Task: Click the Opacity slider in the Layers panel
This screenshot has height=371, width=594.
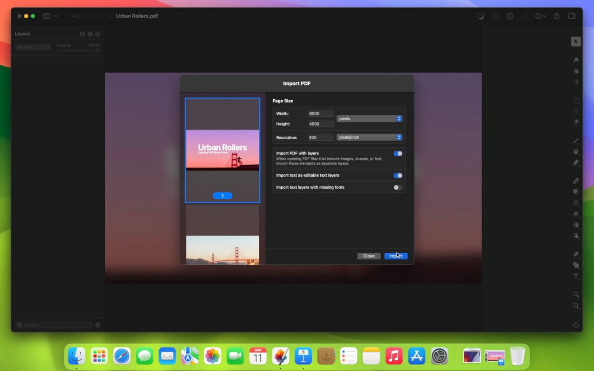Action: 79,51
